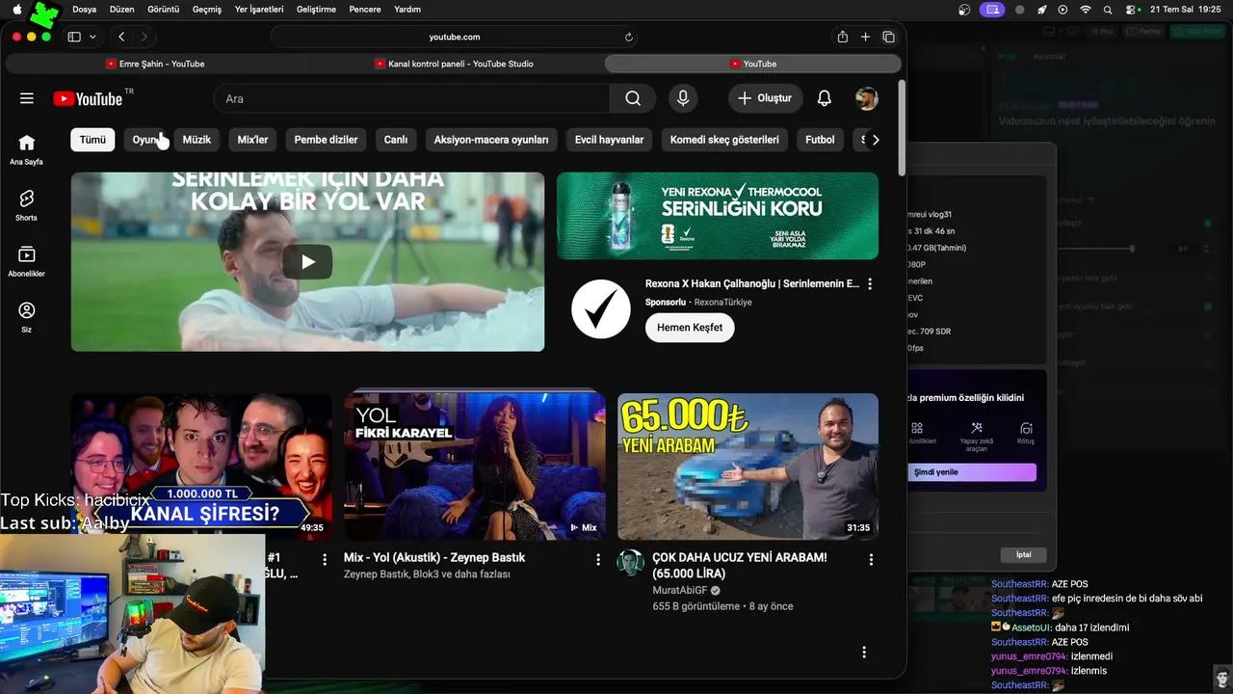Open the account avatar menu
The height and width of the screenshot is (694, 1233).
coord(867,98)
